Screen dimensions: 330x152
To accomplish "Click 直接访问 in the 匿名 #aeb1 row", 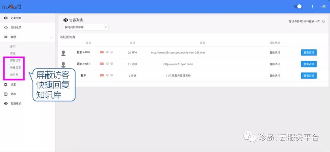I will 275,64.
